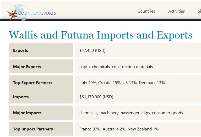The height and width of the screenshot is (137, 201).
Task: Click the Wallis and Futuna page heading
Action: click(101, 35)
